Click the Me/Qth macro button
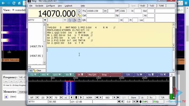Image resolution: width=189 pixels, height=106 pixels. click(92, 74)
